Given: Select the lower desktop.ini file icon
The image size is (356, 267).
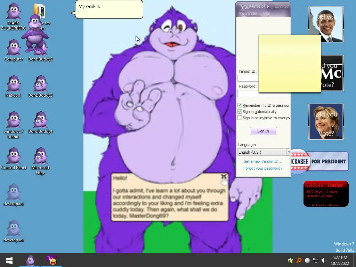Looking at the screenshot, I should click(14, 231).
